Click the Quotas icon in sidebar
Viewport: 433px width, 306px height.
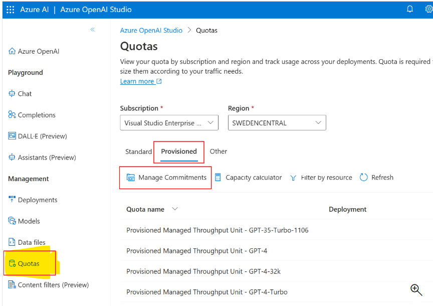[13, 263]
